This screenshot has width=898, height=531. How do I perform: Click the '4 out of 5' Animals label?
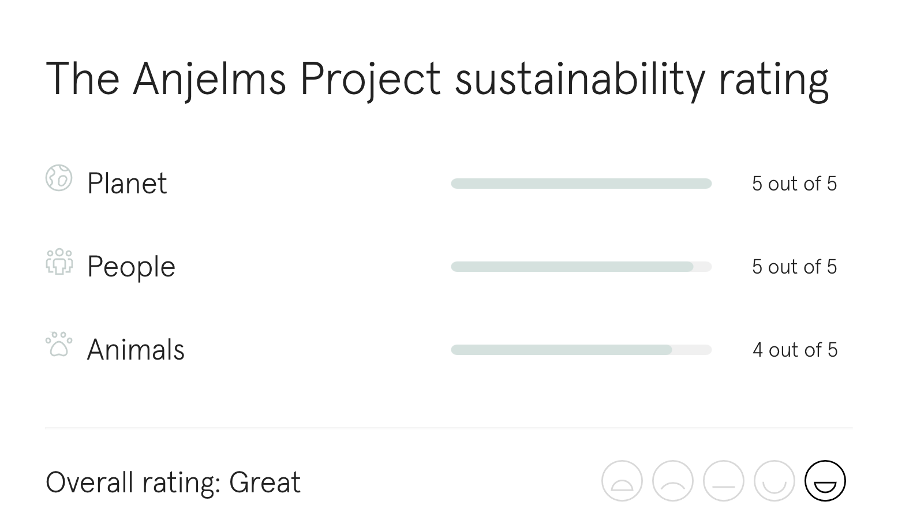(795, 349)
